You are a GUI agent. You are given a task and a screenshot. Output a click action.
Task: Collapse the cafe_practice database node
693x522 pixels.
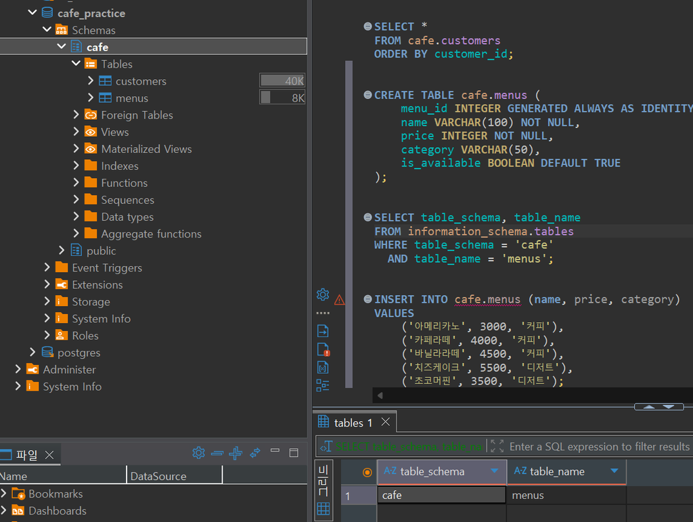(32, 12)
